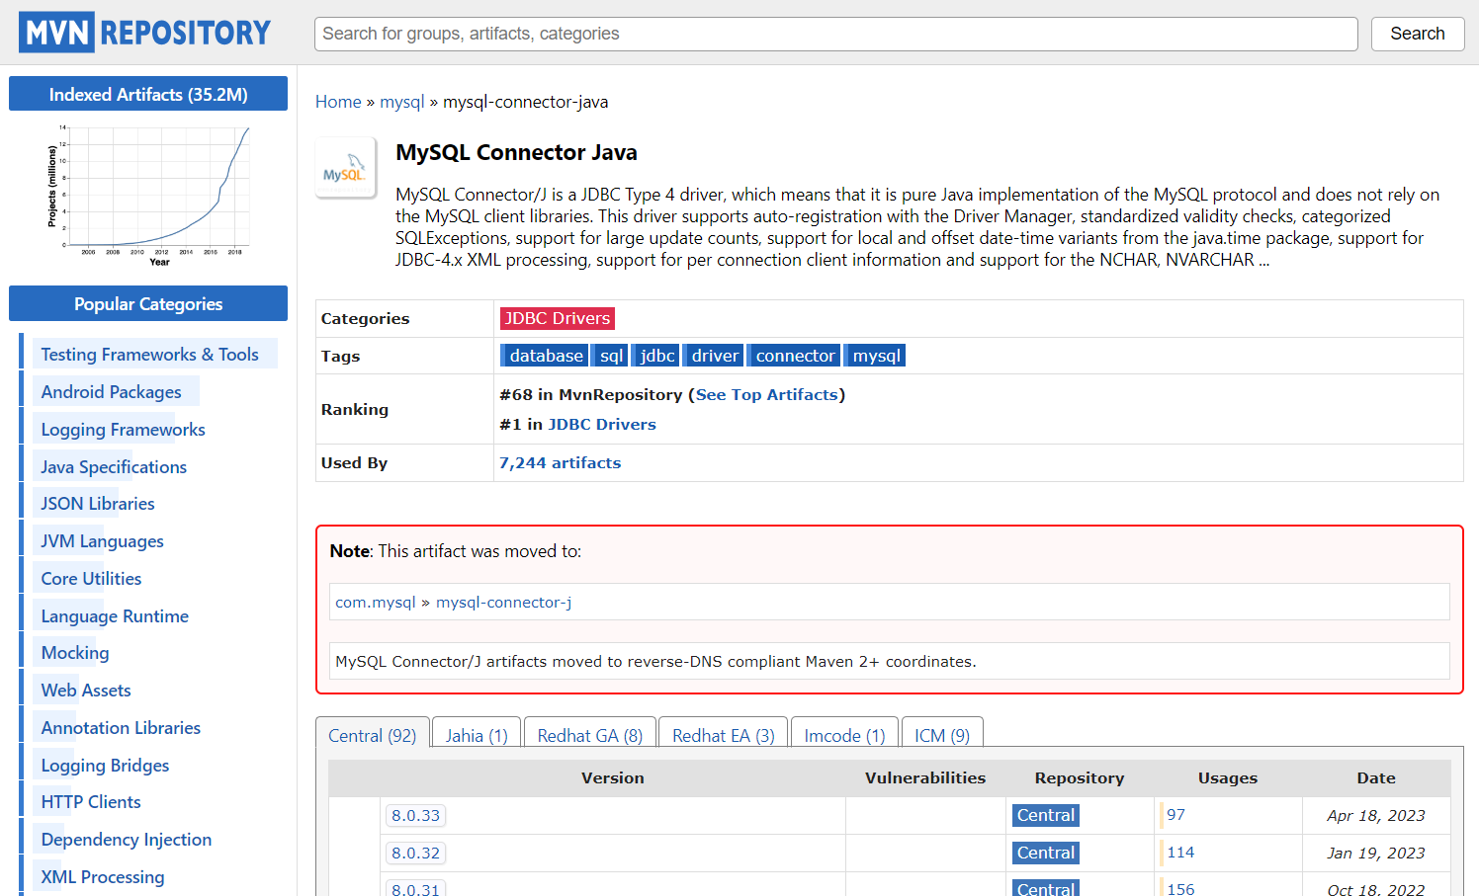The width and height of the screenshot is (1479, 896).
Task: Select the mysql tag
Action: [x=876, y=356]
